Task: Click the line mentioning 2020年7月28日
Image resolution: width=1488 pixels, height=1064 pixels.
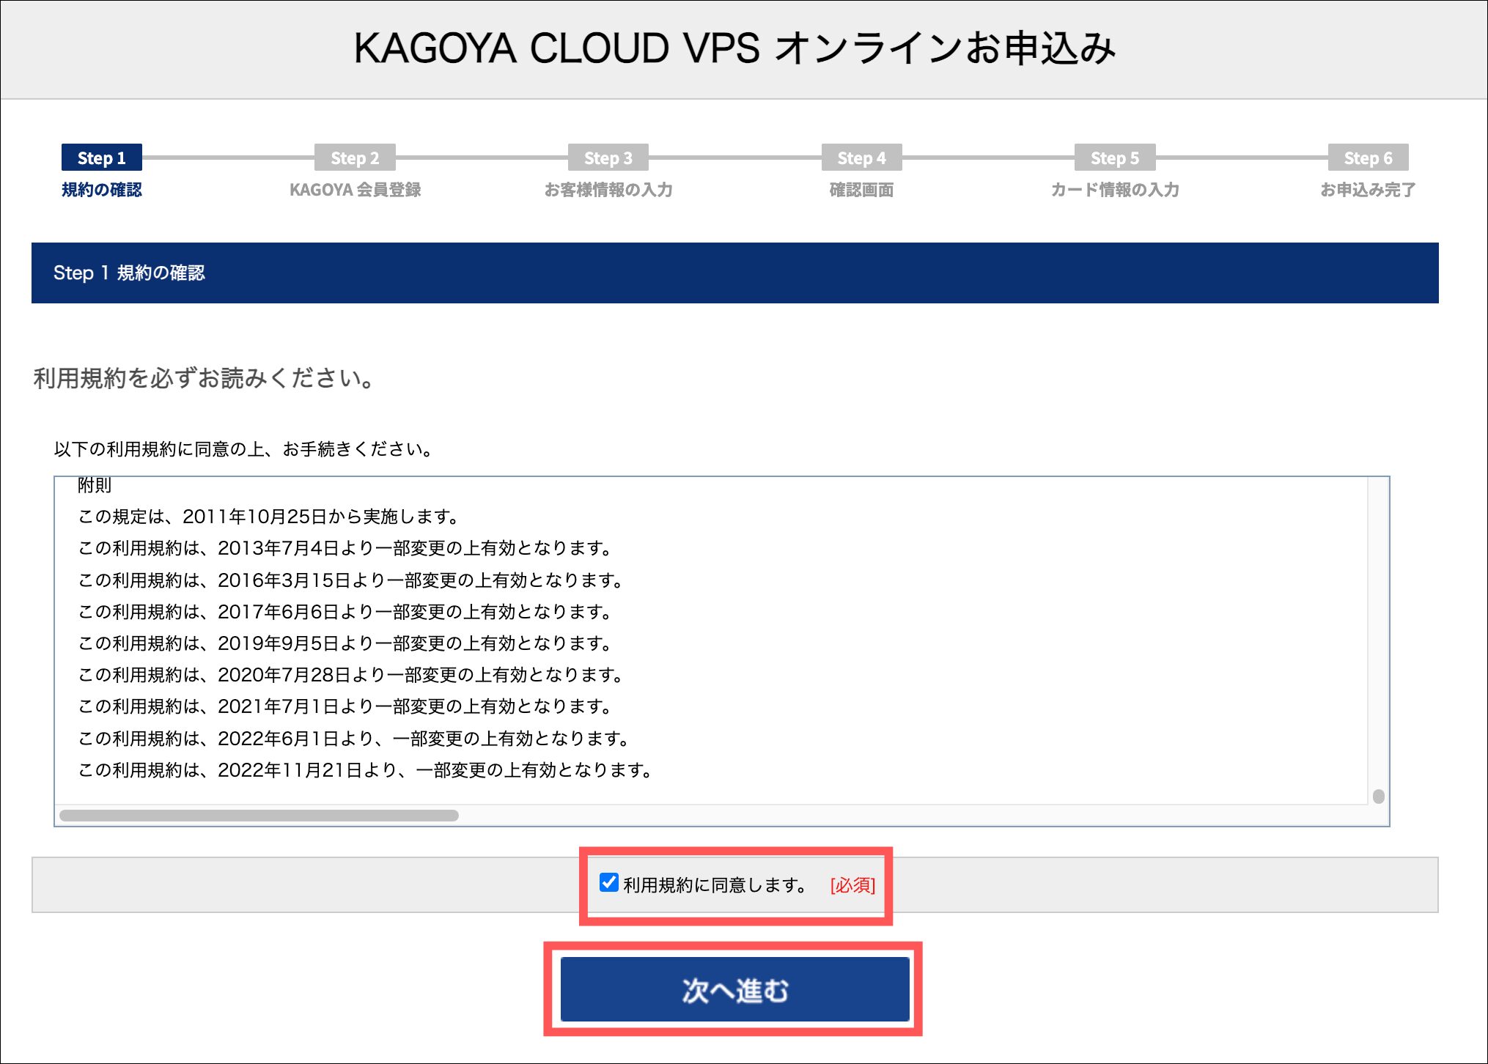Action: tap(350, 675)
